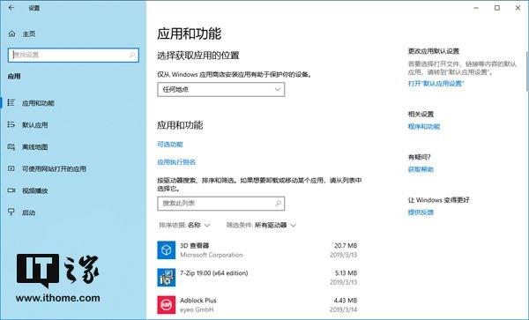This screenshot has width=529, height=320.
Task: Select the 离线地图 sidebar icon
Action: [x=11, y=146]
